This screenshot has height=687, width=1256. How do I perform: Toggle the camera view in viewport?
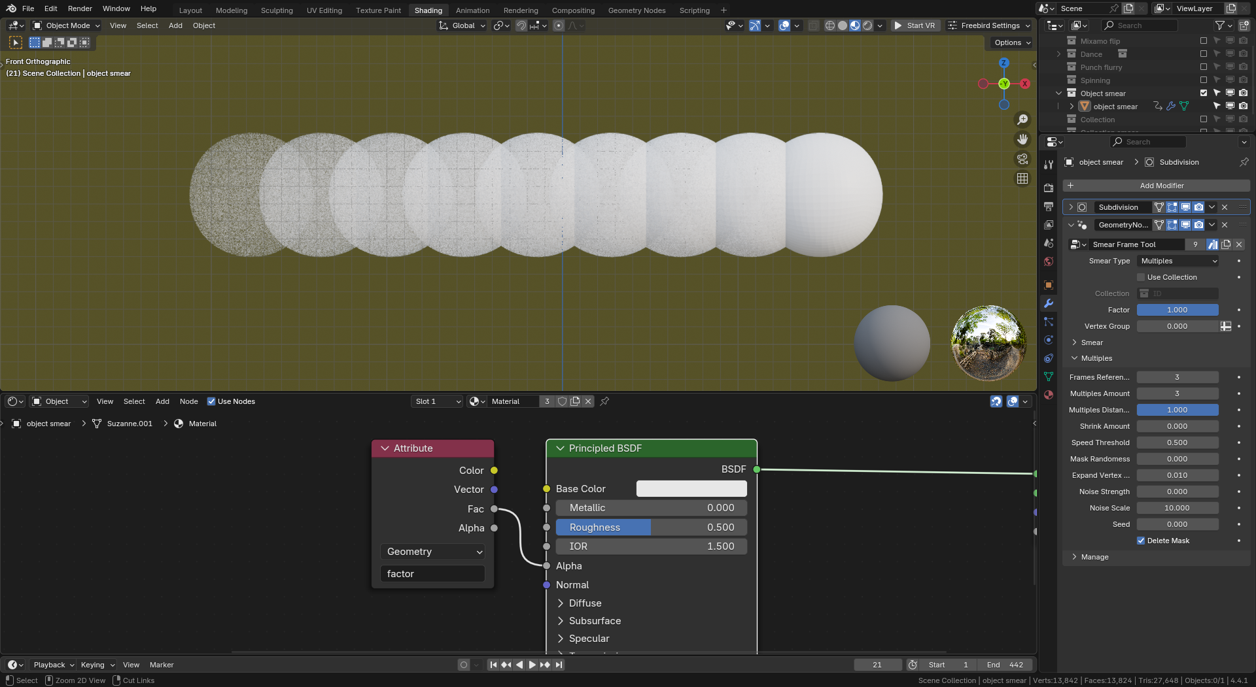(1022, 159)
